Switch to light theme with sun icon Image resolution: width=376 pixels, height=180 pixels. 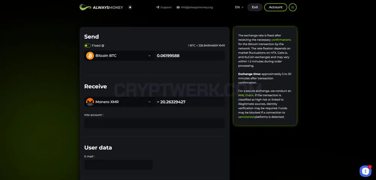pos(130,7)
